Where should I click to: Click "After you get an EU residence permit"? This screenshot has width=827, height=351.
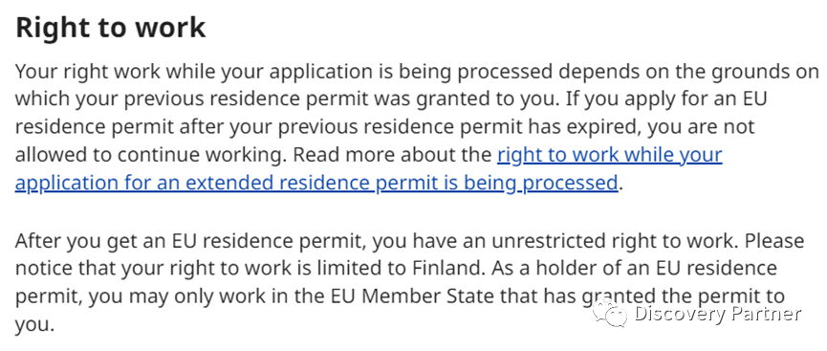(190, 241)
